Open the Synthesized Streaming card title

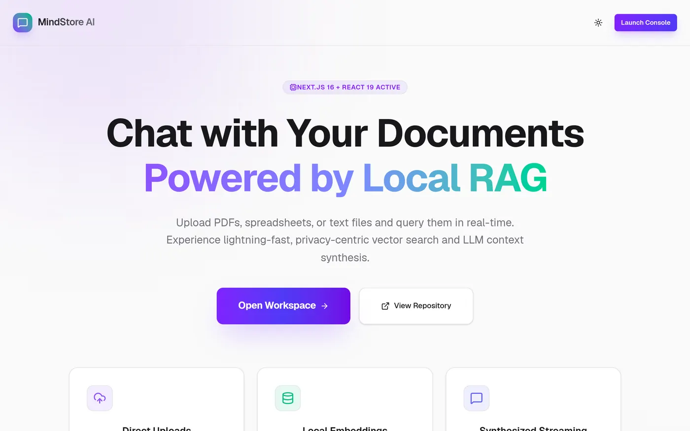533,429
